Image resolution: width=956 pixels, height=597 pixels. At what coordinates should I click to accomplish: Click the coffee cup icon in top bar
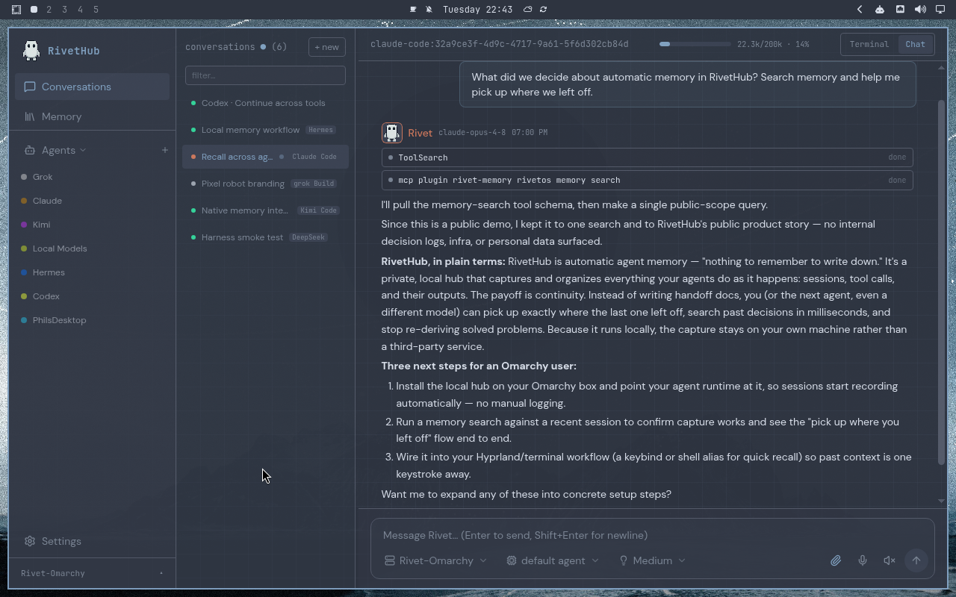tap(413, 10)
